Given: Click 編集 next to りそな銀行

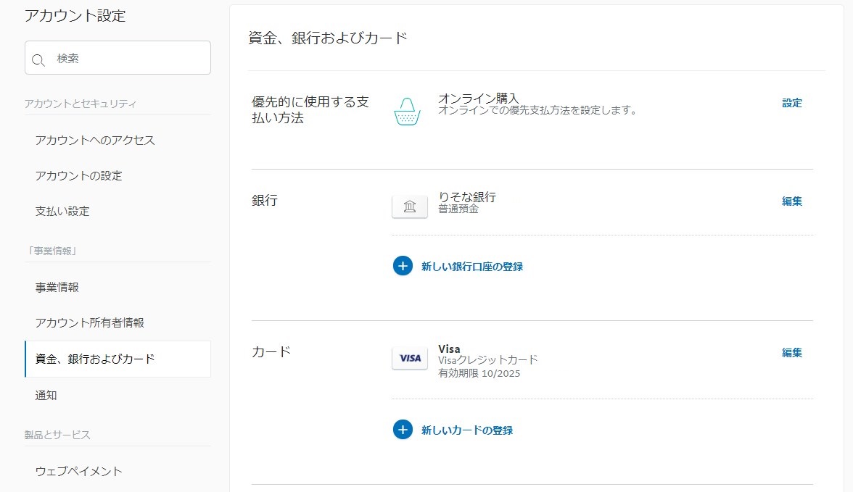Looking at the screenshot, I should 792,201.
